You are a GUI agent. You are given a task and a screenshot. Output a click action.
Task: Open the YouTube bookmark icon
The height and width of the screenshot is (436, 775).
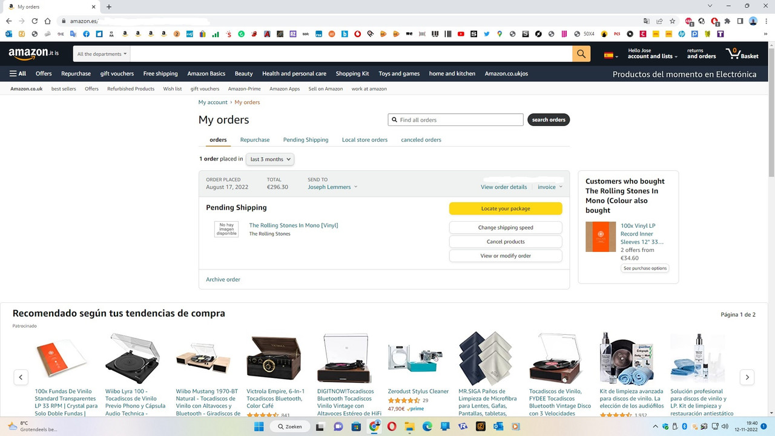461,34
